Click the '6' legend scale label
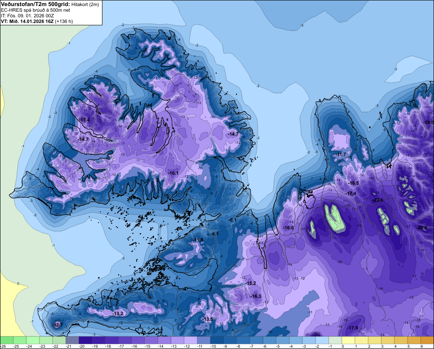 coord(421,346)
